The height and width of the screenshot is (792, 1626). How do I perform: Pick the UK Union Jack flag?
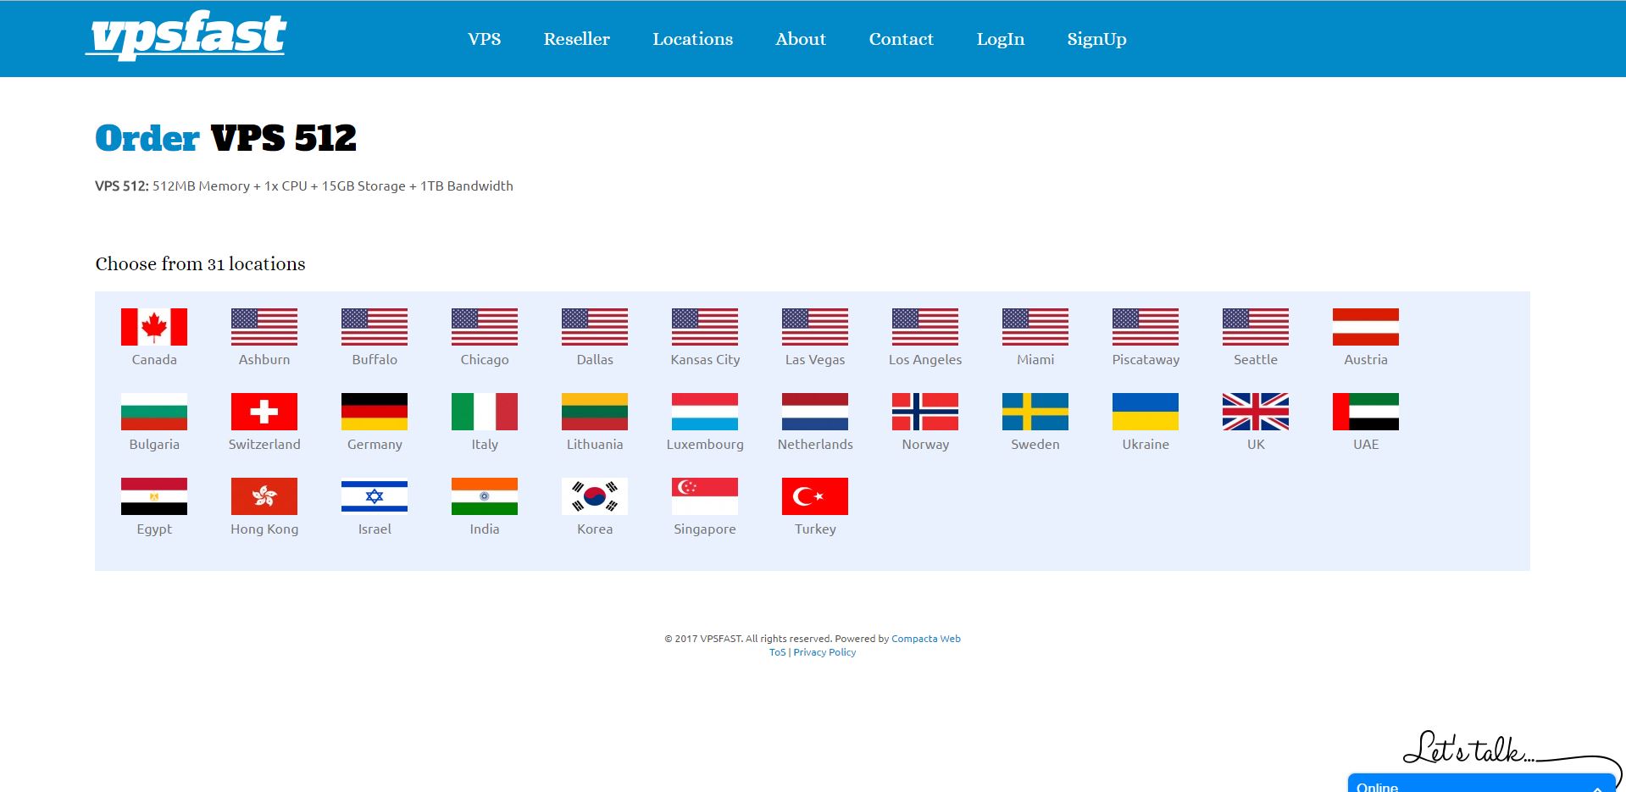[x=1256, y=412]
